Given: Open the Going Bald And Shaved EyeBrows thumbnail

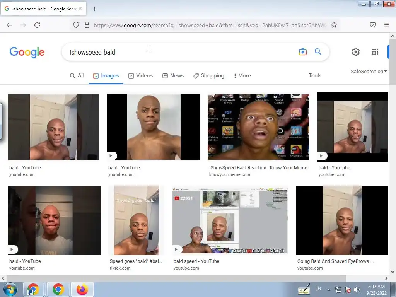Looking at the screenshot, I should [x=342, y=220].
